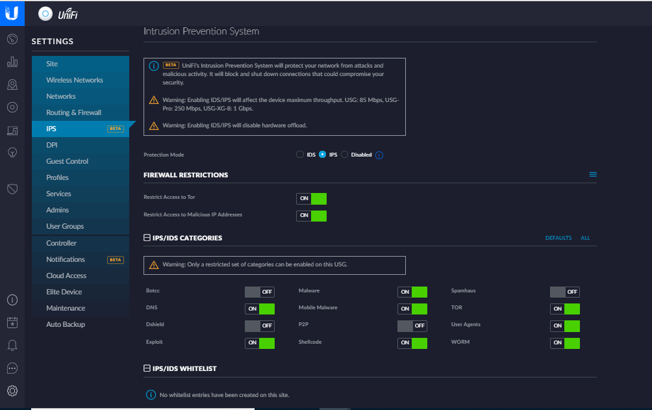This screenshot has width=652, height=410.
Task: Click the sidebar circled info icon above calendar
Action: tap(12, 300)
